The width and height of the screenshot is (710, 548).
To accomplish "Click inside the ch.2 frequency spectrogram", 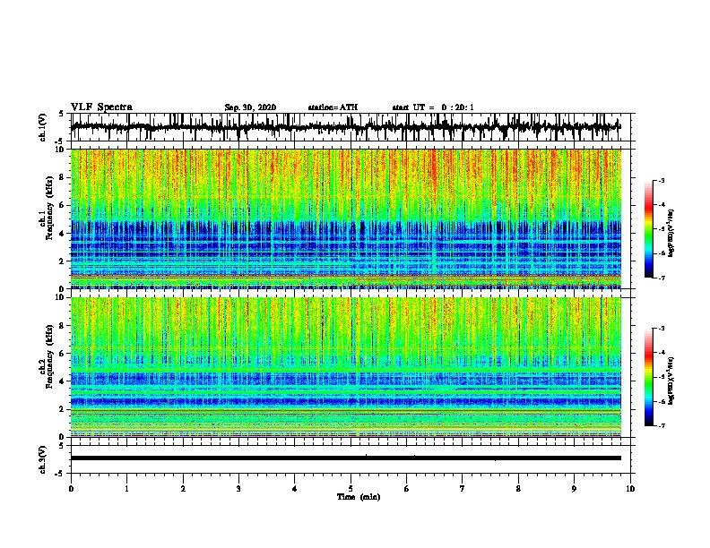I will click(x=346, y=367).
